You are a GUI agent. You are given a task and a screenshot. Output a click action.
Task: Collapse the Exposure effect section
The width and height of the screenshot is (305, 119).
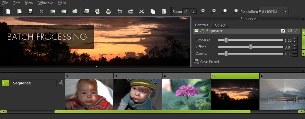tap(196, 30)
